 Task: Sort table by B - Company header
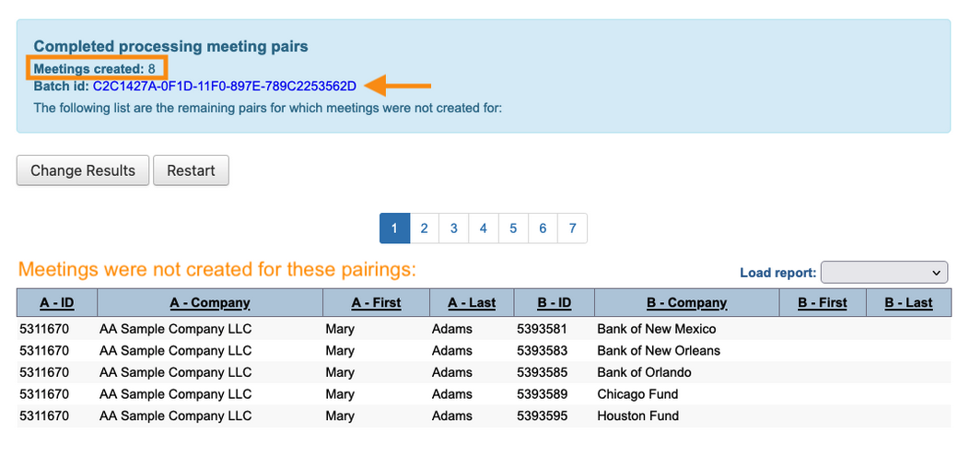(686, 303)
